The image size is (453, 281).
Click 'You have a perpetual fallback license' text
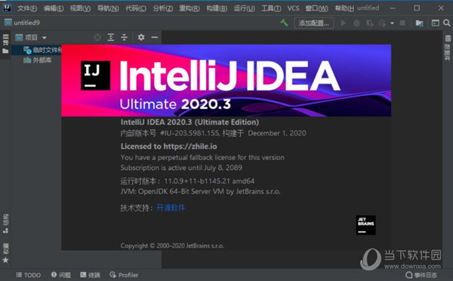[202, 157]
